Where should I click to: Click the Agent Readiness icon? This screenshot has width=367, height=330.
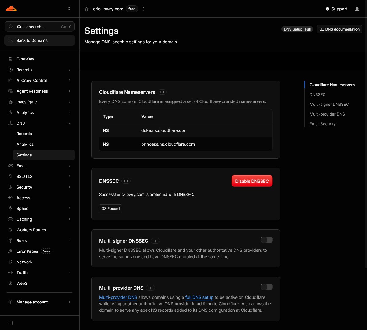pyautogui.click(x=10, y=91)
